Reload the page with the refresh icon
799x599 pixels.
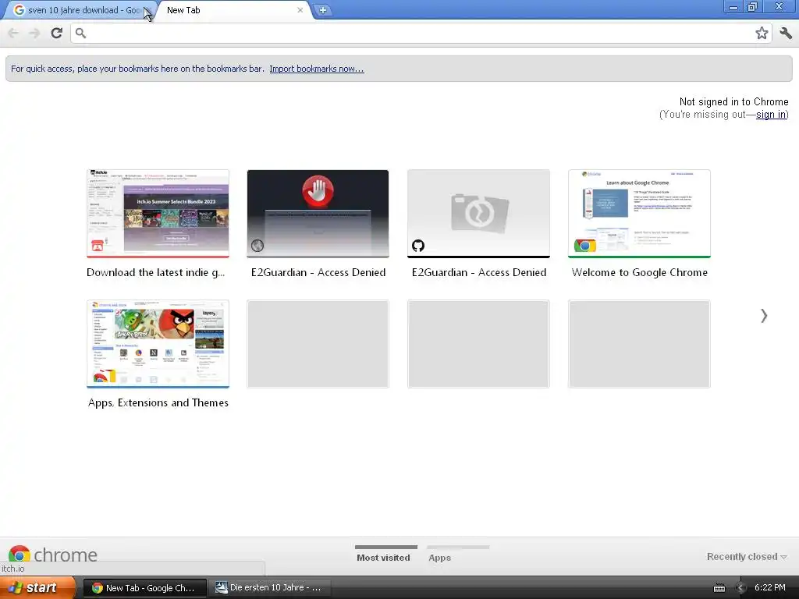point(56,33)
